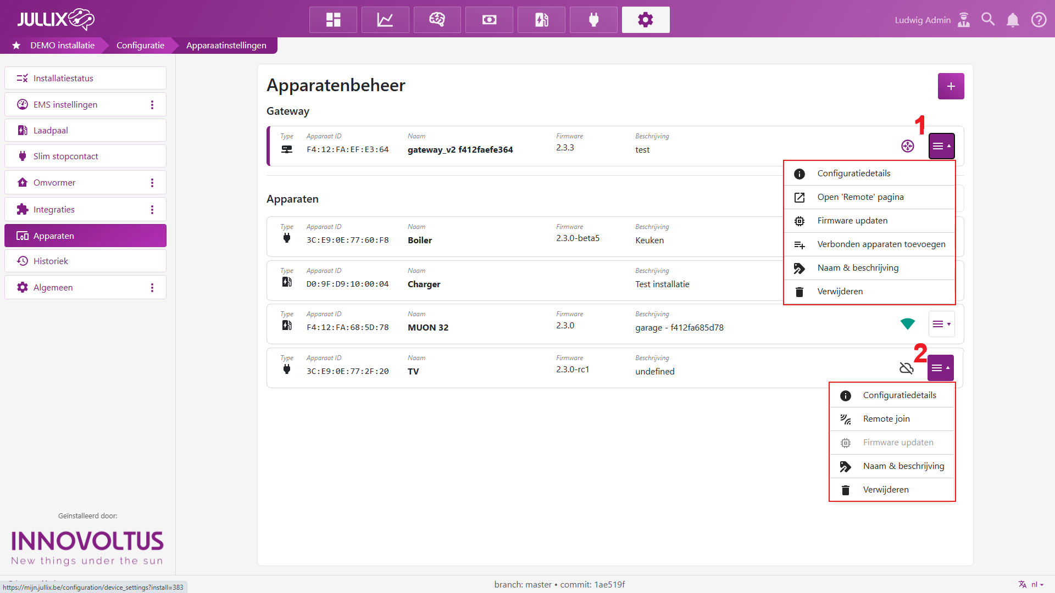Open Historiek in the sidebar
This screenshot has width=1055, height=593.
pyautogui.click(x=51, y=261)
